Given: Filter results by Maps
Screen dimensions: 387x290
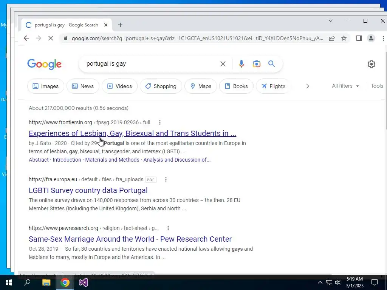Looking at the screenshot, I should click(x=201, y=86).
